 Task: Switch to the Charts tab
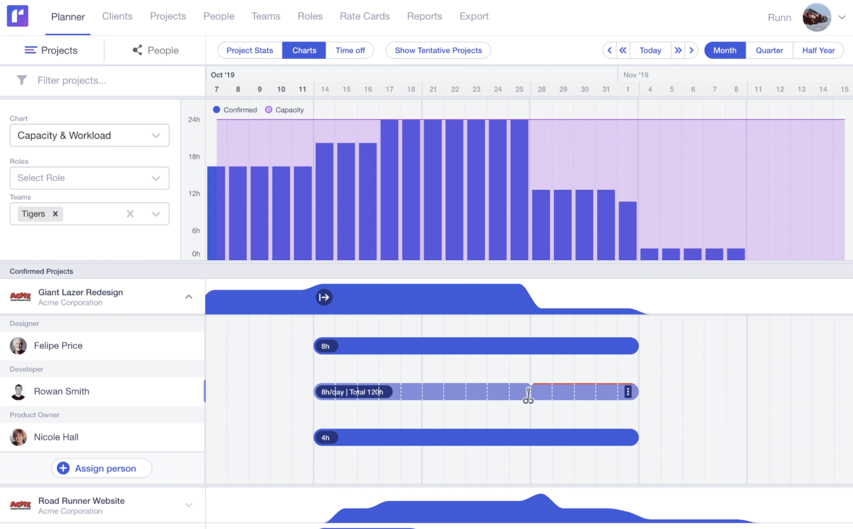click(303, 50)
